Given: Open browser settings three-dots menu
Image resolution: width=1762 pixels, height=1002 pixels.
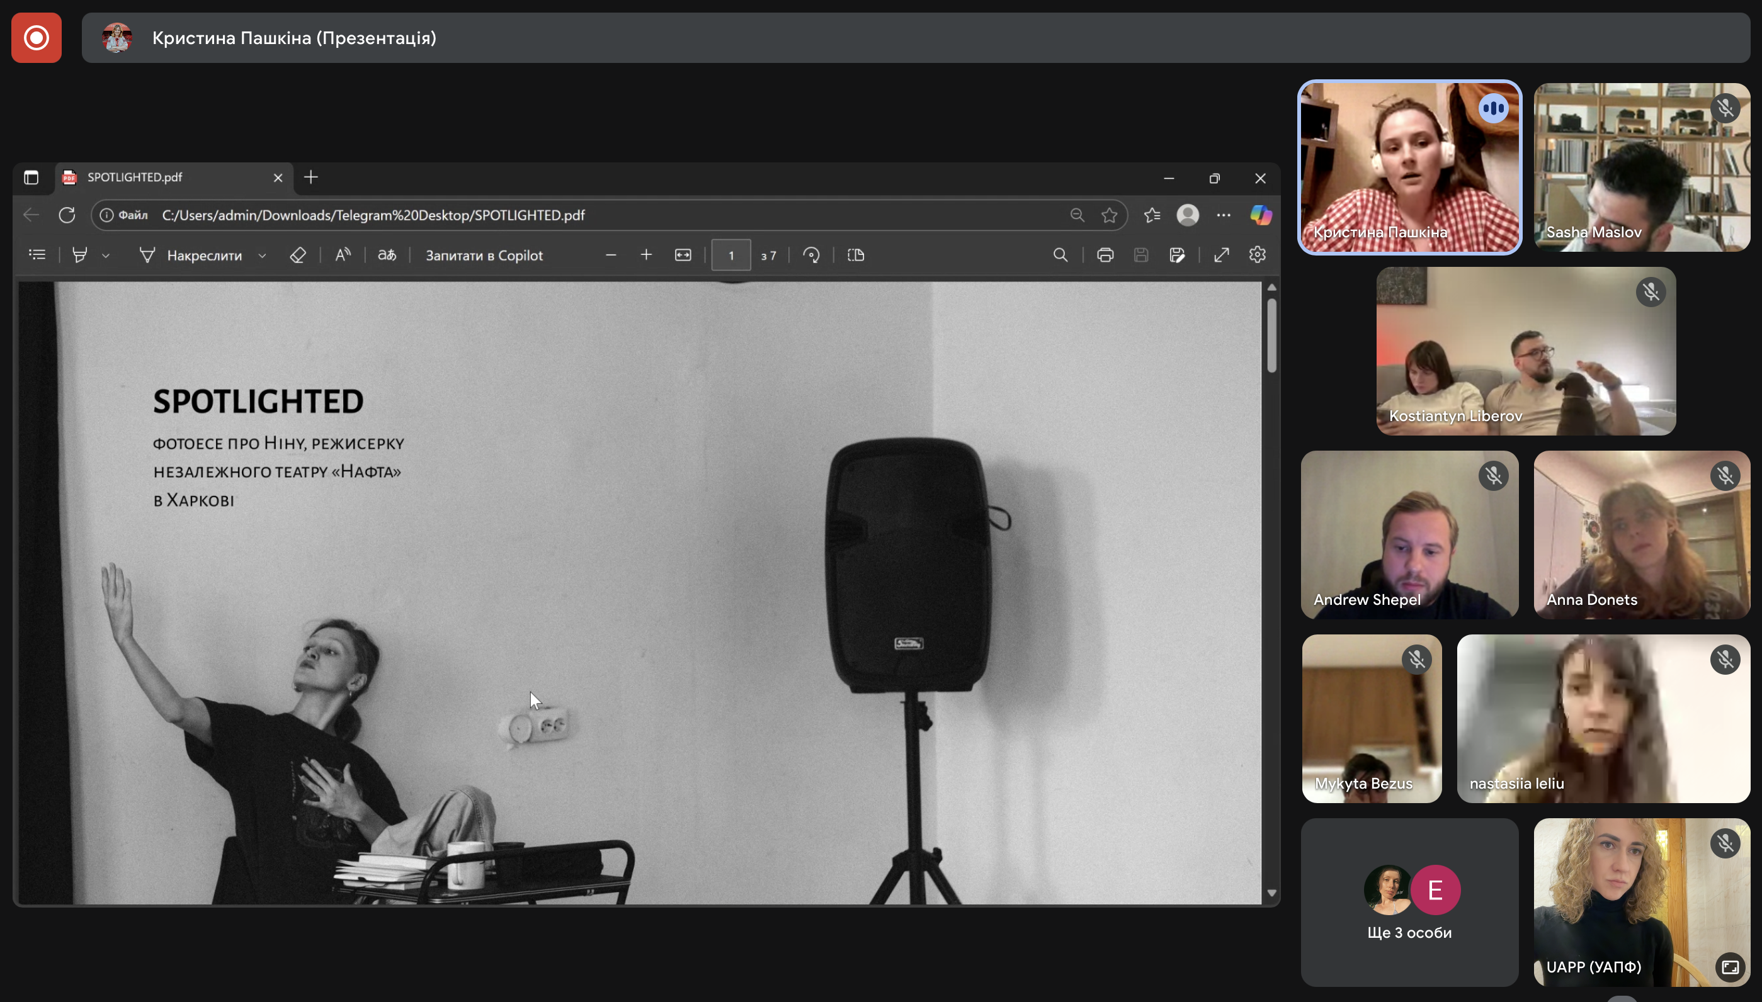Looking at the screenshot, I should pyautogui.click(x=1224, y=215).
